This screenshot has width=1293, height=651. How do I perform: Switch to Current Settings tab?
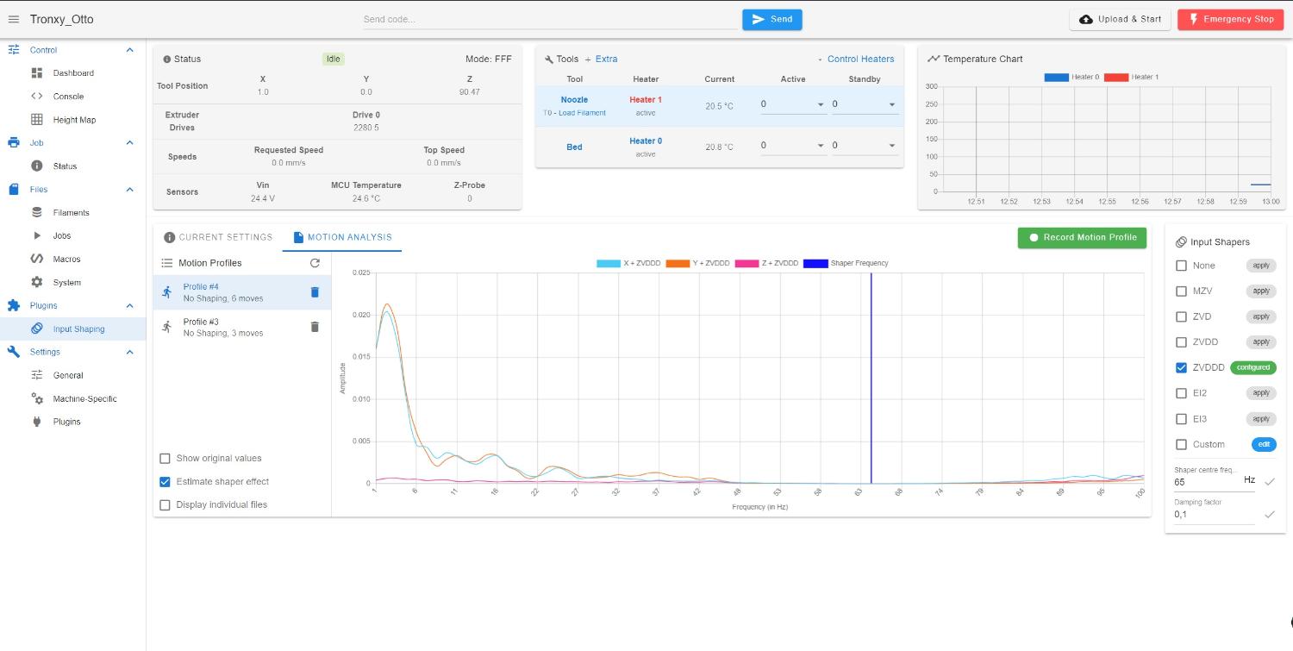(x=217, y=237)
